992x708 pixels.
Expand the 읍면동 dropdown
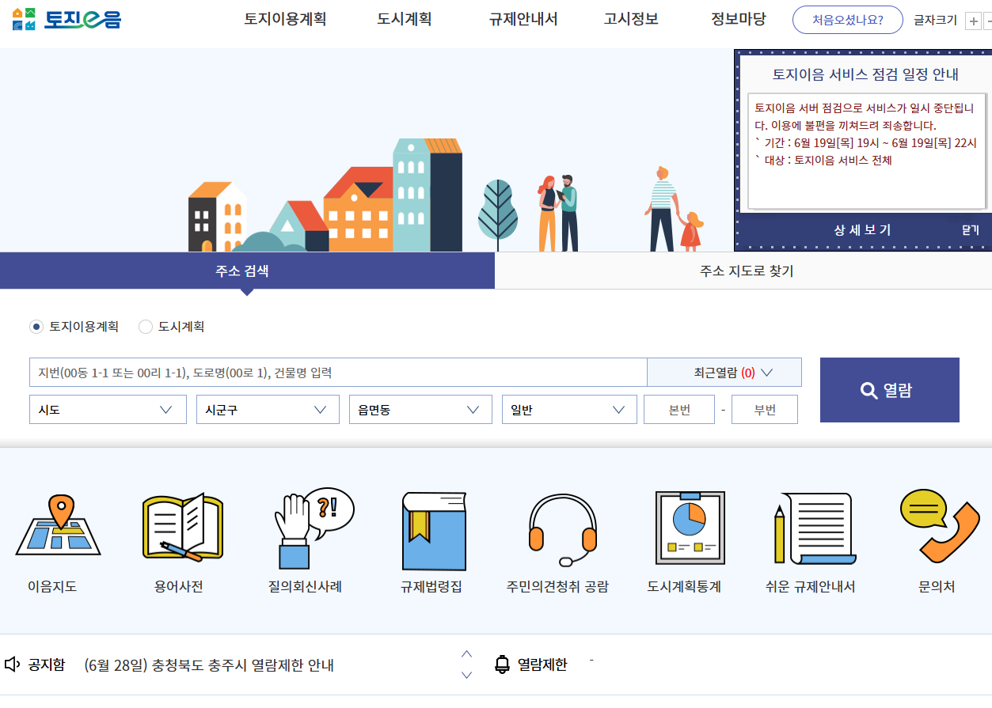pos(420,410)
